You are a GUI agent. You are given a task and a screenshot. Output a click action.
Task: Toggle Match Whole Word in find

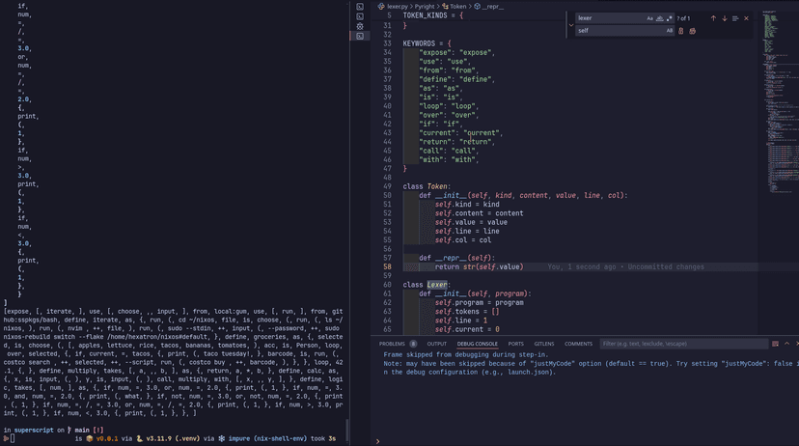660,18
